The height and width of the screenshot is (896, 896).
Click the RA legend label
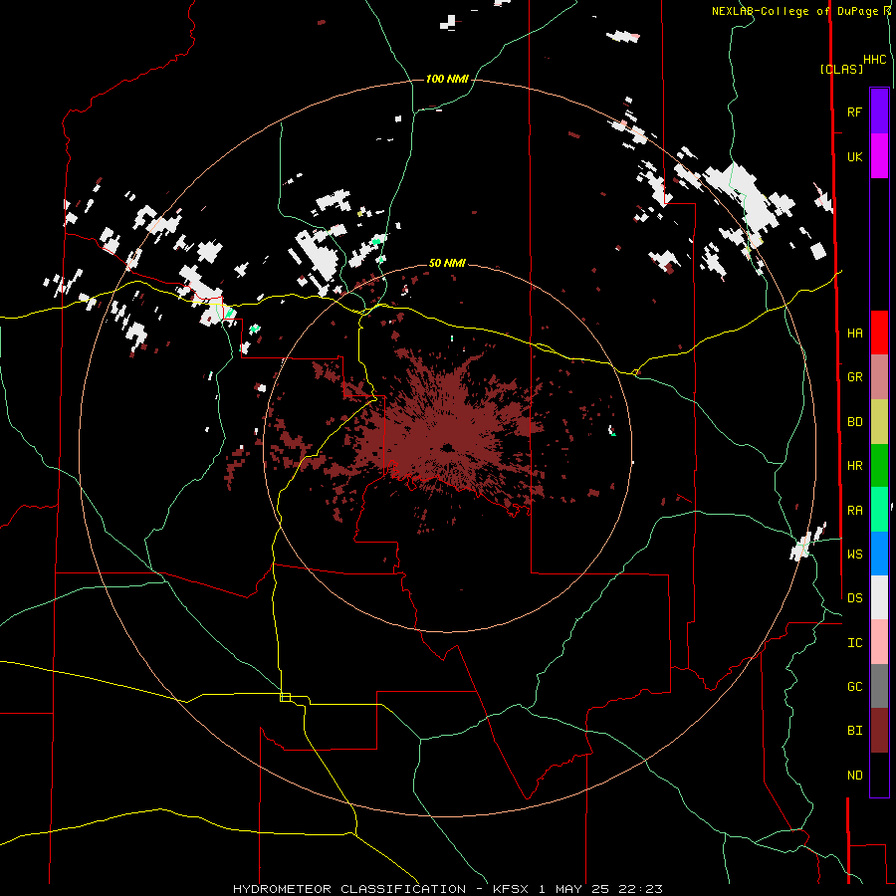854,511
